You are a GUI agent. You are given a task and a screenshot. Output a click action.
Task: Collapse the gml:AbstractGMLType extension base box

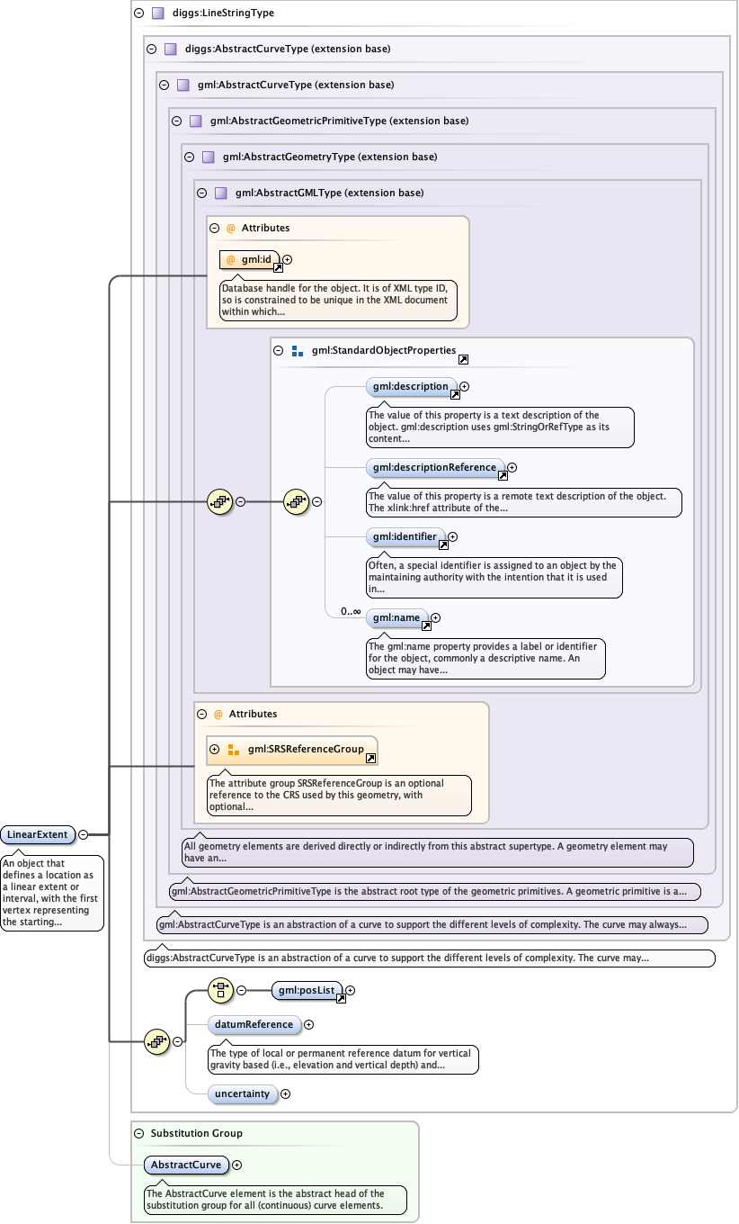pos(201,193)
